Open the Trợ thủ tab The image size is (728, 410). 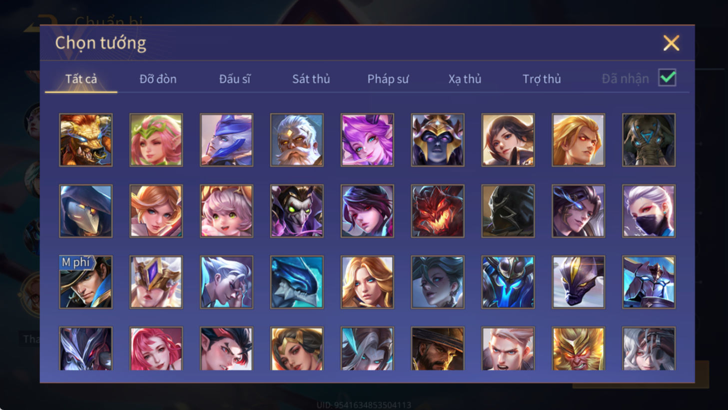coord(542,79)
